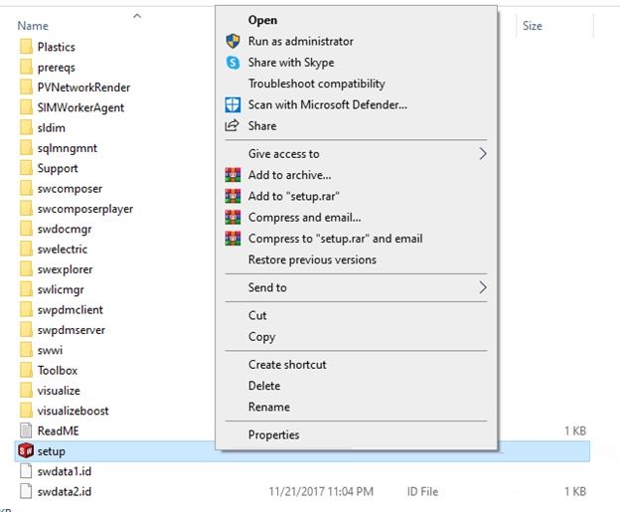
Task: Click the SIMWorkerAgent folder icon
Action: tap(26, 107)
